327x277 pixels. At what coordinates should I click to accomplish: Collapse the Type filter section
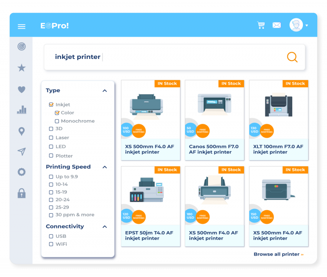tap(105, 90)
